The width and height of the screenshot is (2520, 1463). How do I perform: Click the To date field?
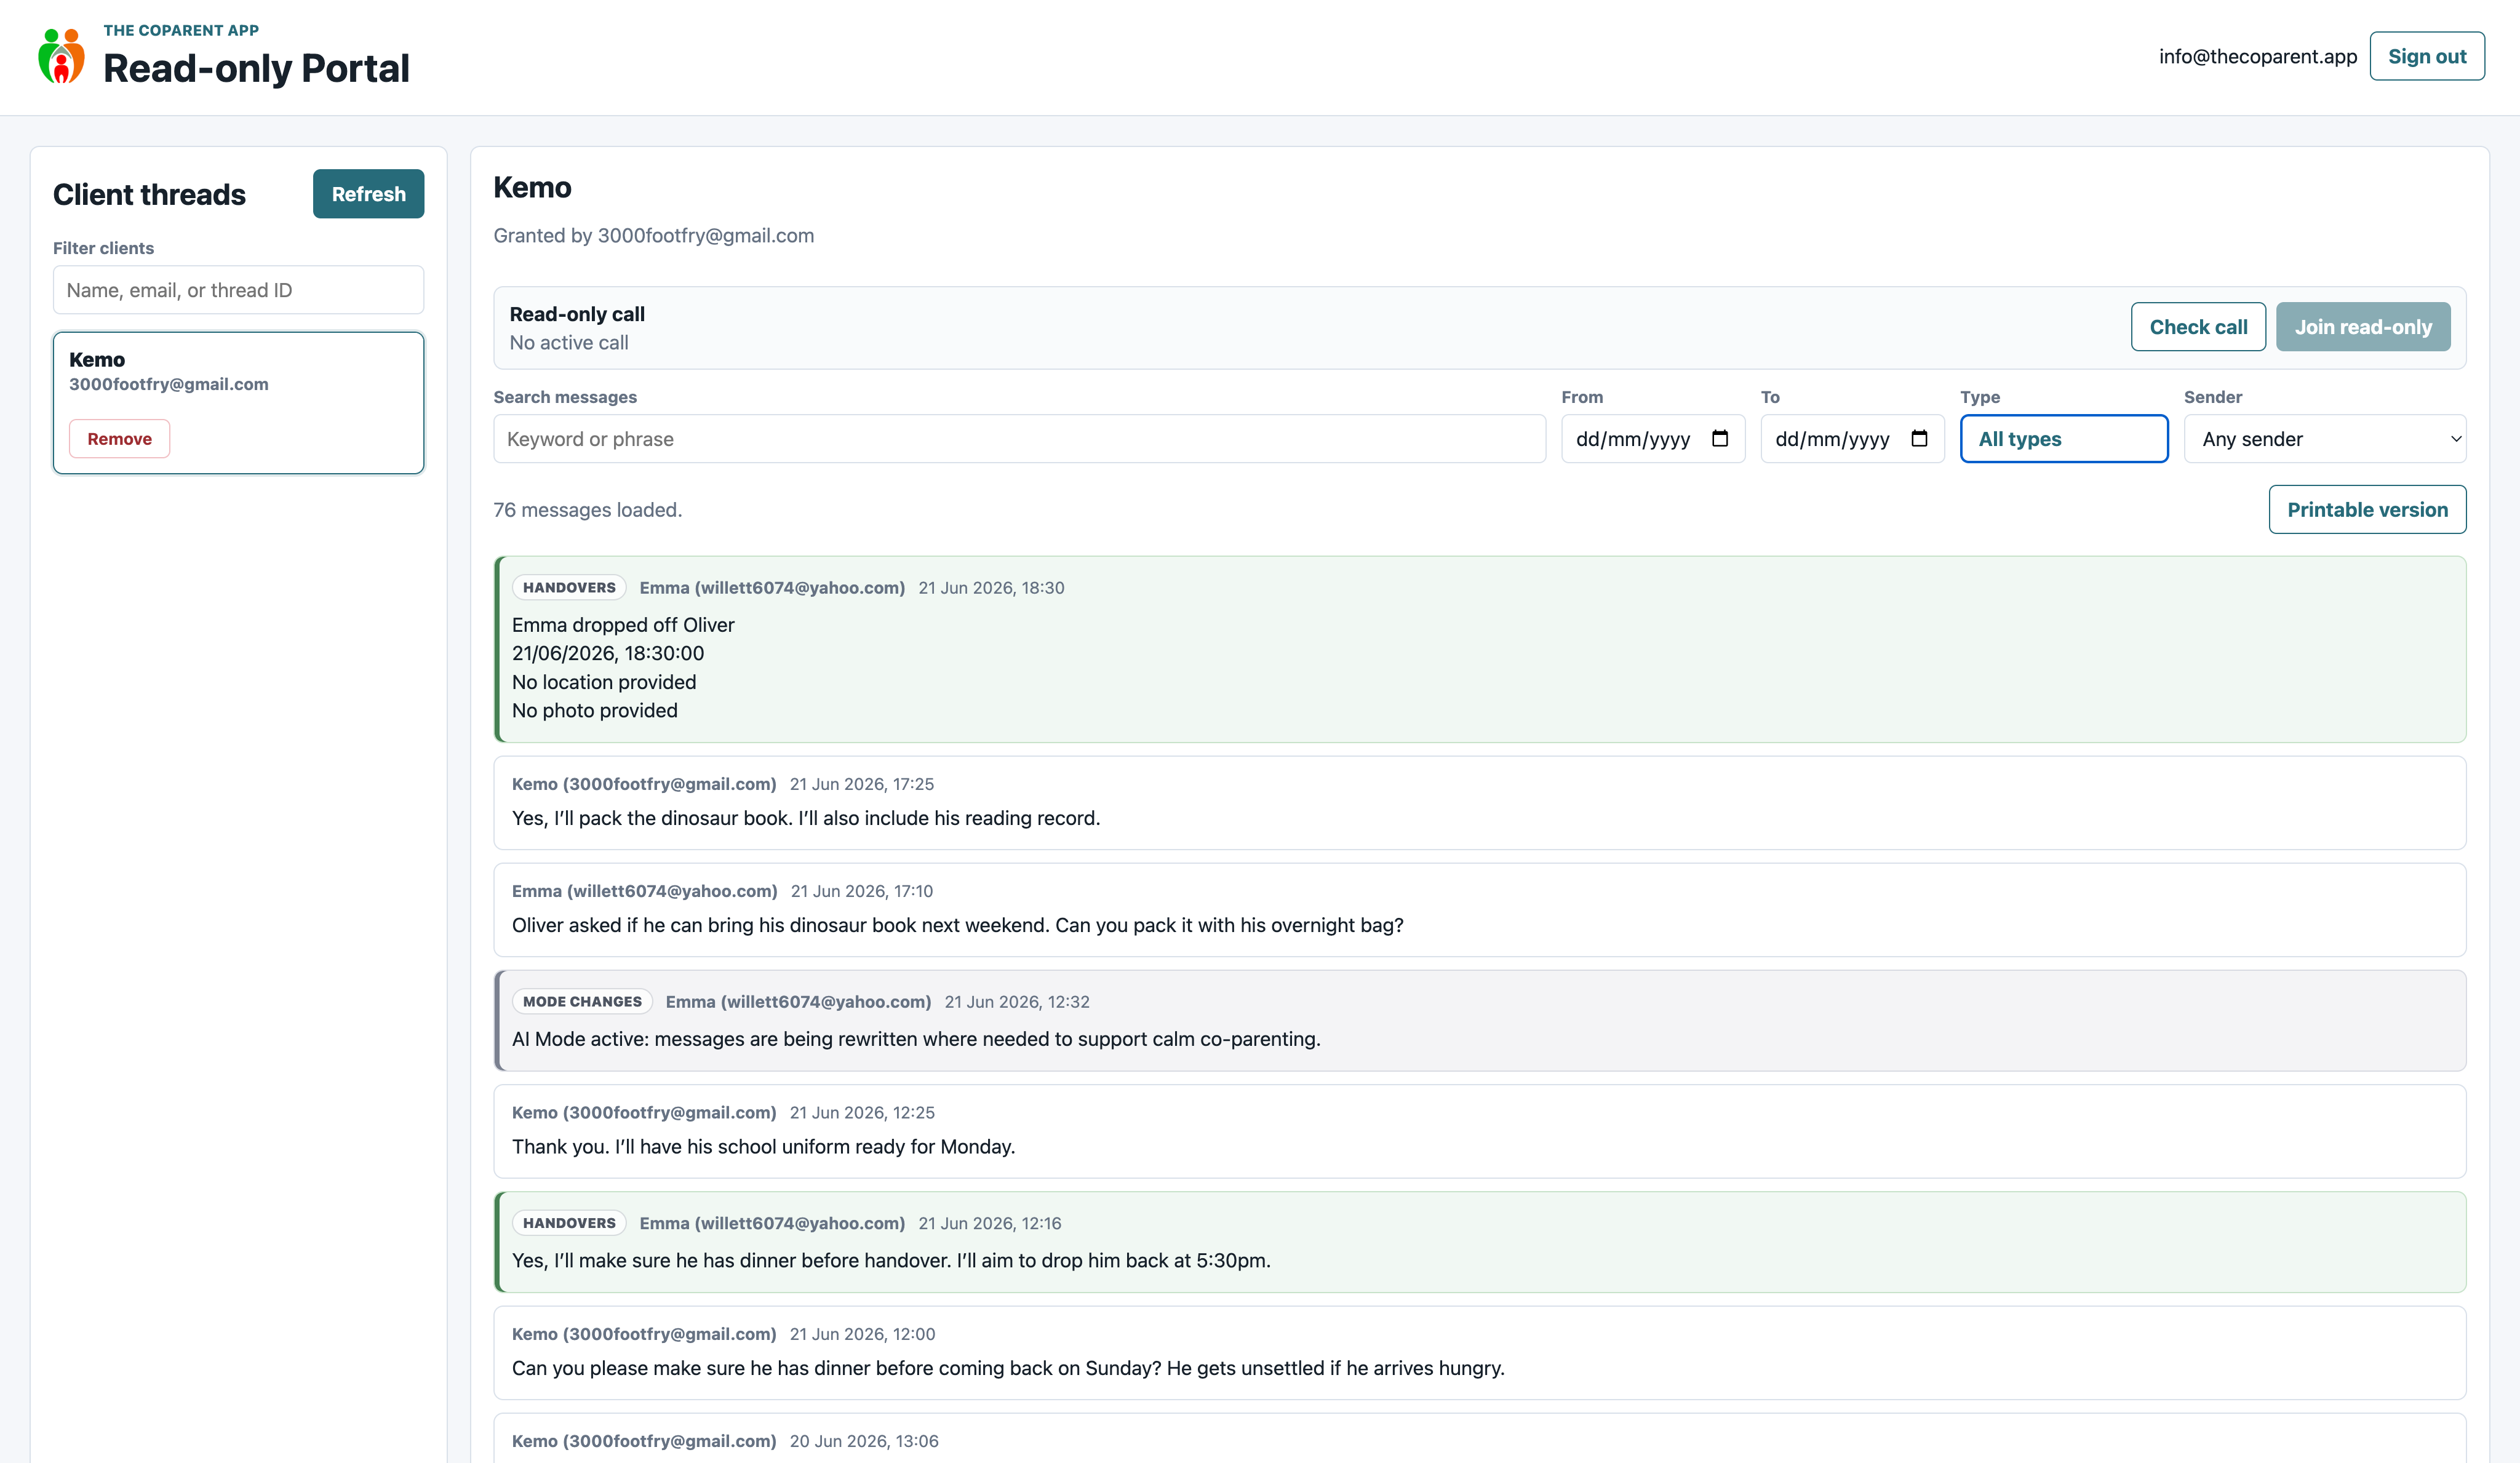(1852, 439)
